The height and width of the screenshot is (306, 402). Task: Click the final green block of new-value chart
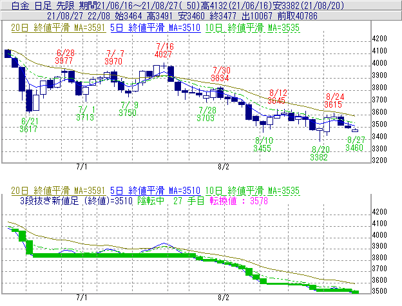click(355, 292)
